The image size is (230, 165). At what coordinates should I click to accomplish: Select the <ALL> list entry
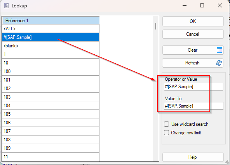(x=51, y=29)
